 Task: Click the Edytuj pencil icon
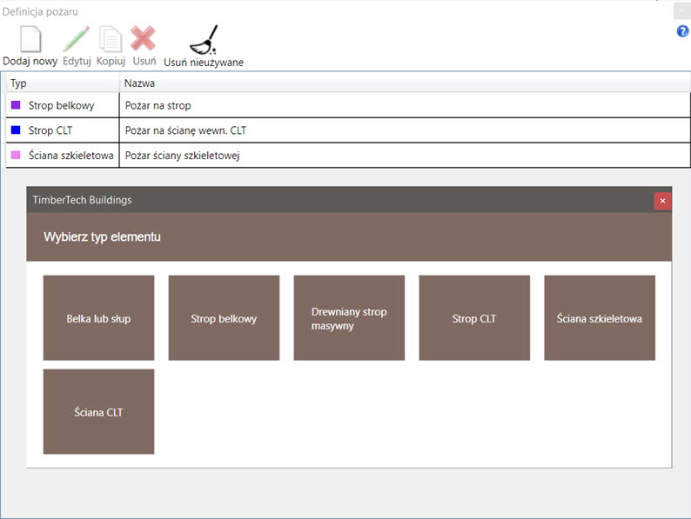pyautogui.click(x=77, y=40)
